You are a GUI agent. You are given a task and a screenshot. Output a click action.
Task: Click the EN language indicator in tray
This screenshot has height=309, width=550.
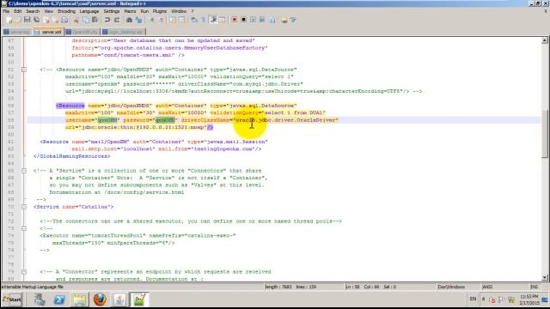click(473, 299)
